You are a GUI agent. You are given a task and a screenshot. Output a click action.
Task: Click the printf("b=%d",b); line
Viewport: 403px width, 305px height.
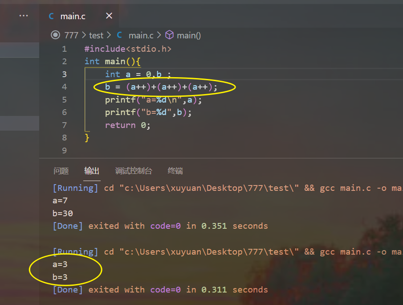[x=148, y=112]
